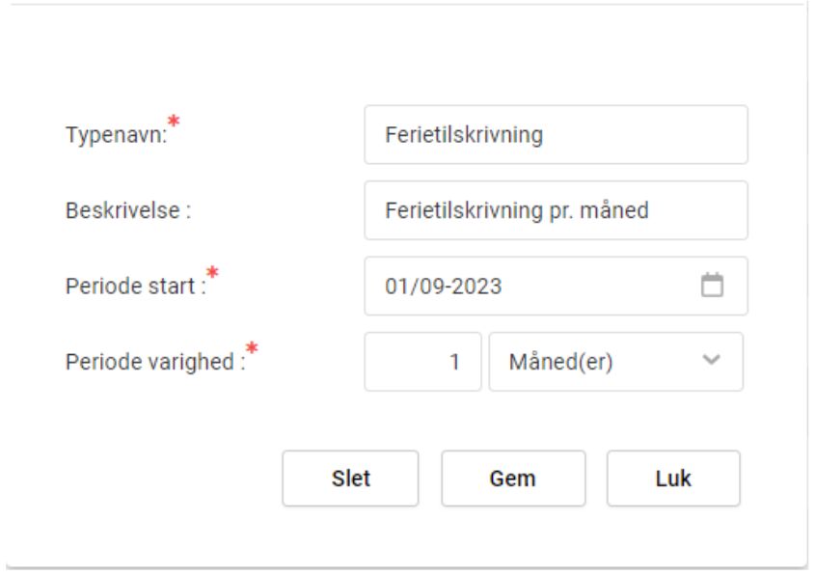This screenshot has height=575, width=815.
Task: Focus the Periode varighed number field
Action: click(422, 362)
